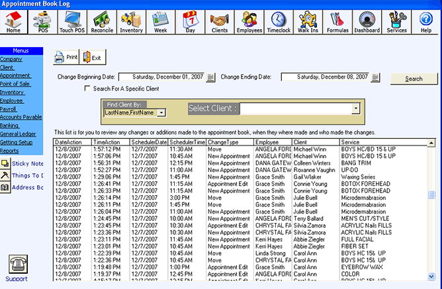Image resolution: width=442 pixels, height=289 pixels.
Task: Select the Roxanne Vaughn client cell
Action: tap(314, 170)
